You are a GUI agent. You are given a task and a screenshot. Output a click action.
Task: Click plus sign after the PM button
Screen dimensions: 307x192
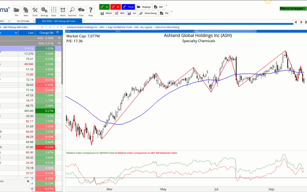(x=171, y=12)
